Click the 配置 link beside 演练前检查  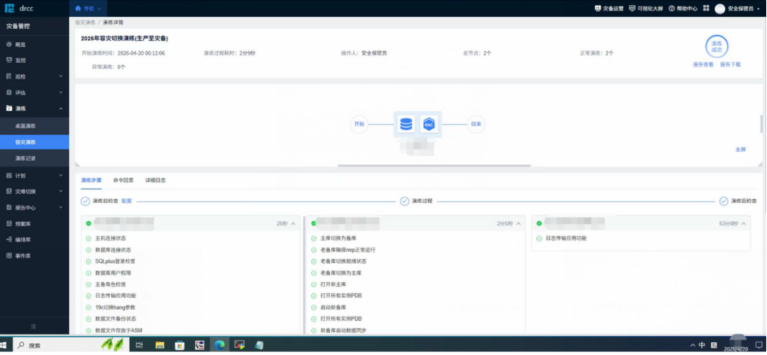tap(126, 201)
